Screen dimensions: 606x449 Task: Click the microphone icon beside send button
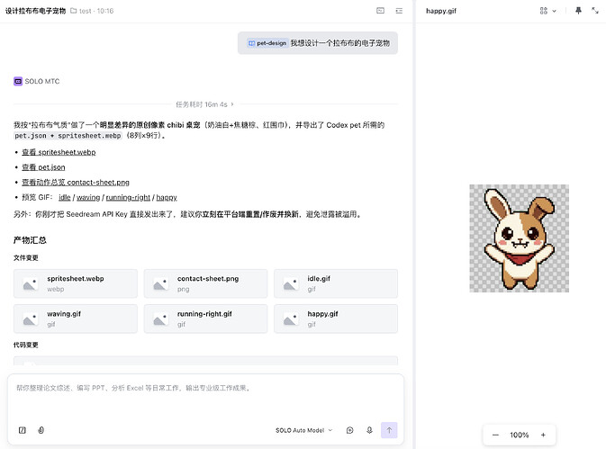coord(369,430)
